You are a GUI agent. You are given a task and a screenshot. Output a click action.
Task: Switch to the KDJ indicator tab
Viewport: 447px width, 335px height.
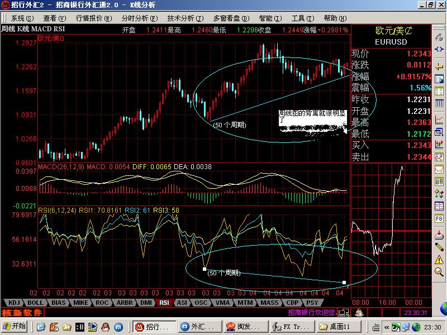click(x=14, y=303)
